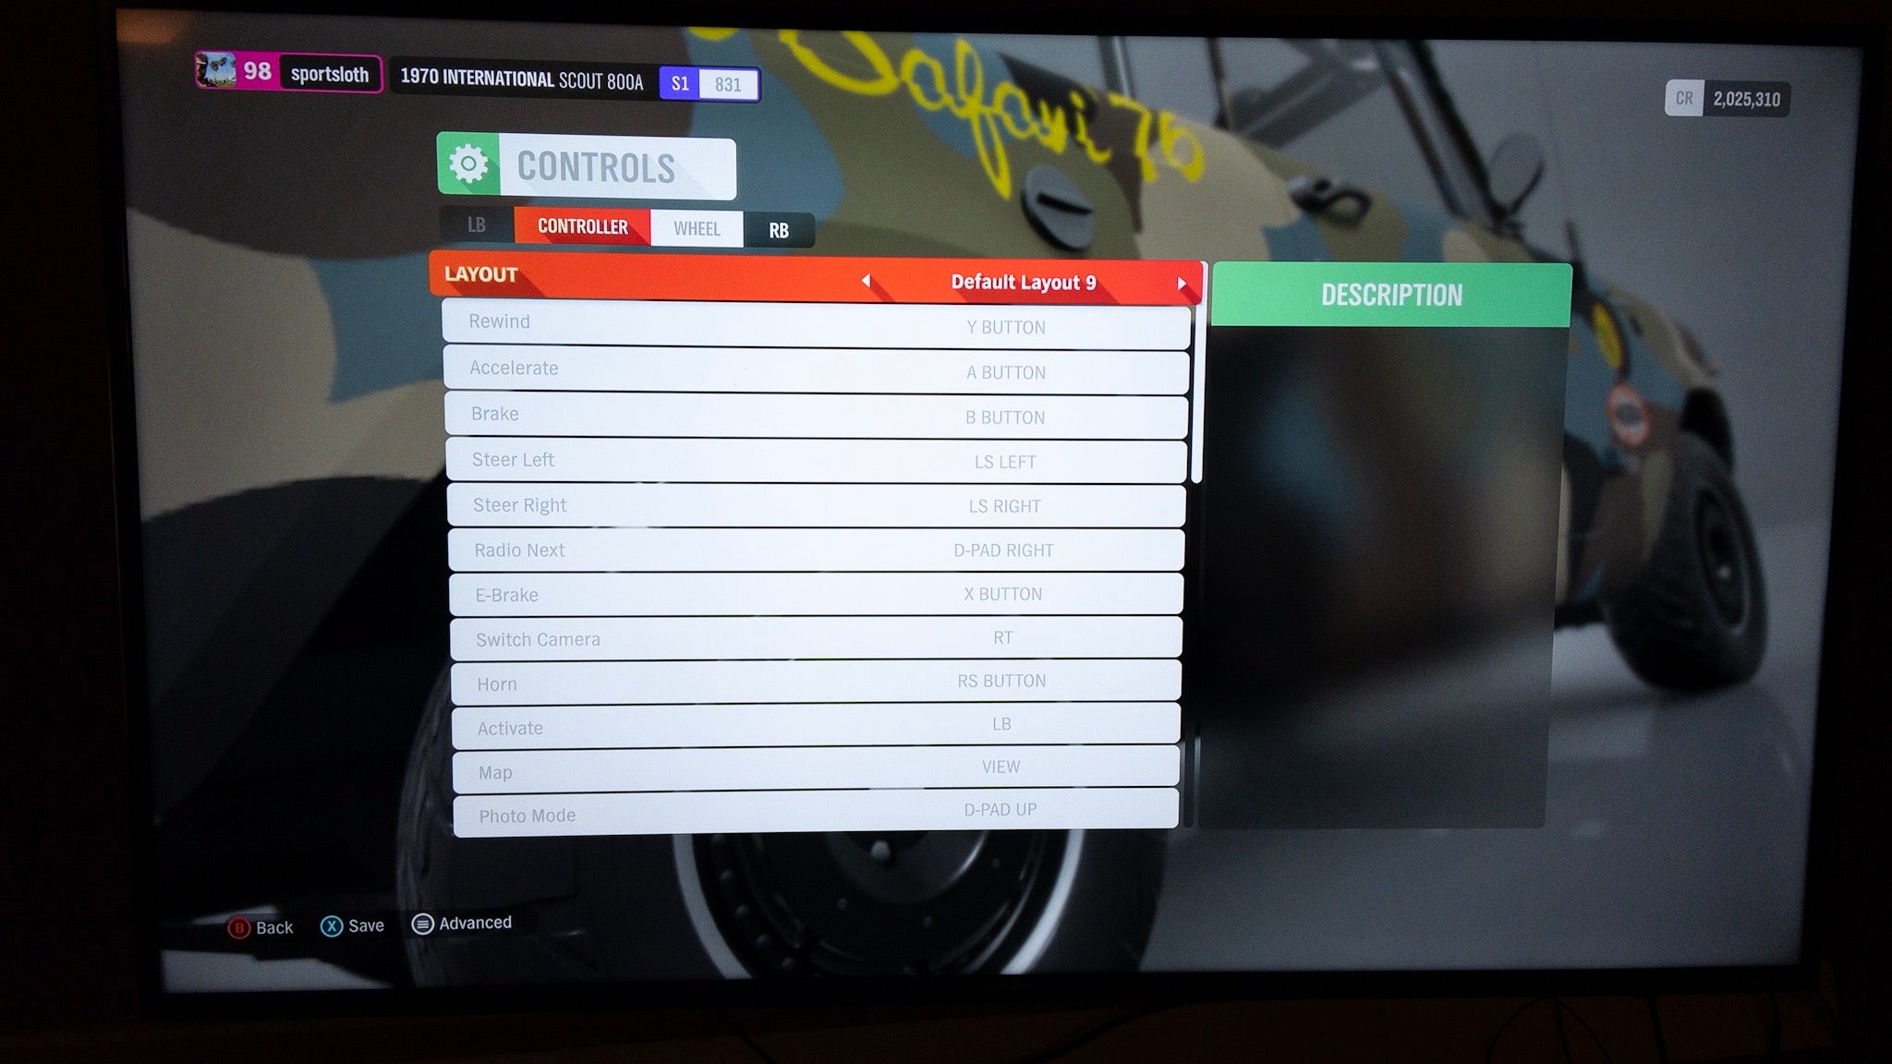Image resolution: width=1892 pixels, height=1064 pixels.
Task: Click right arrow to change layout
Action: pos(1182,281)
